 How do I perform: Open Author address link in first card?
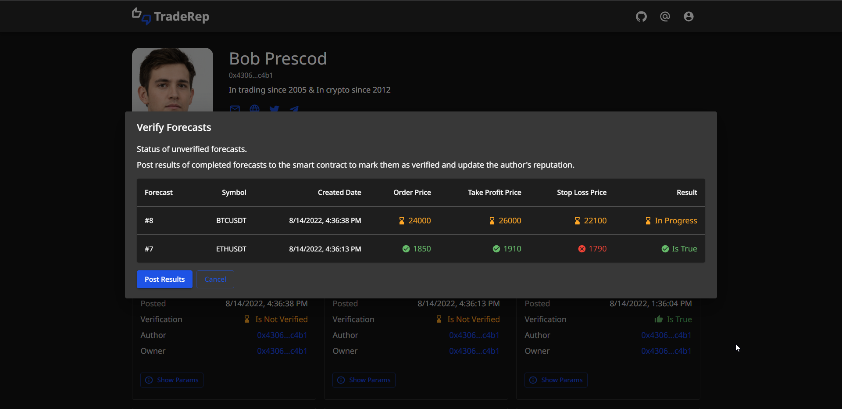(x=282, y=335)
